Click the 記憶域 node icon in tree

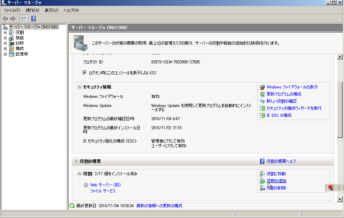pyautogui.click(x=11, y=54)
